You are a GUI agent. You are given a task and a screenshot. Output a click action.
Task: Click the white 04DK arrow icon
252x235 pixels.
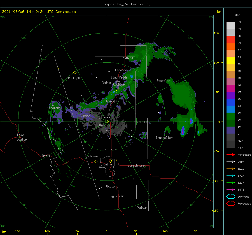tap(231, 162)
